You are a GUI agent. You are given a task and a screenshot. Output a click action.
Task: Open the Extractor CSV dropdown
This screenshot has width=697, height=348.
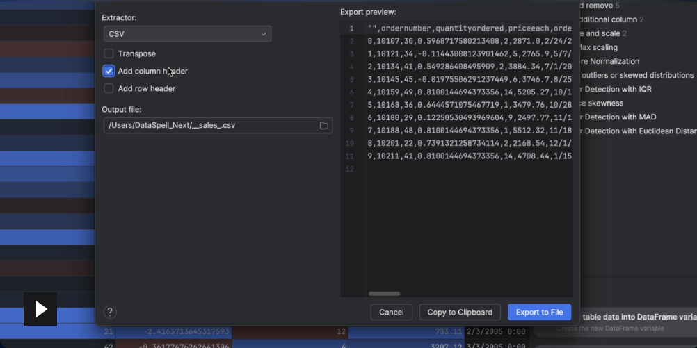pos(187,33)
